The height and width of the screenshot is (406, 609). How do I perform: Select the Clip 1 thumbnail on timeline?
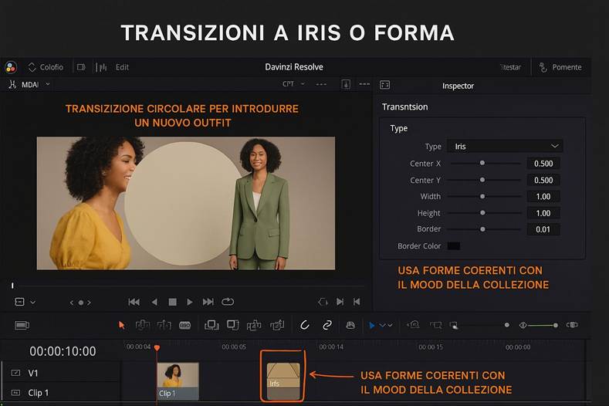coord(178,381)
